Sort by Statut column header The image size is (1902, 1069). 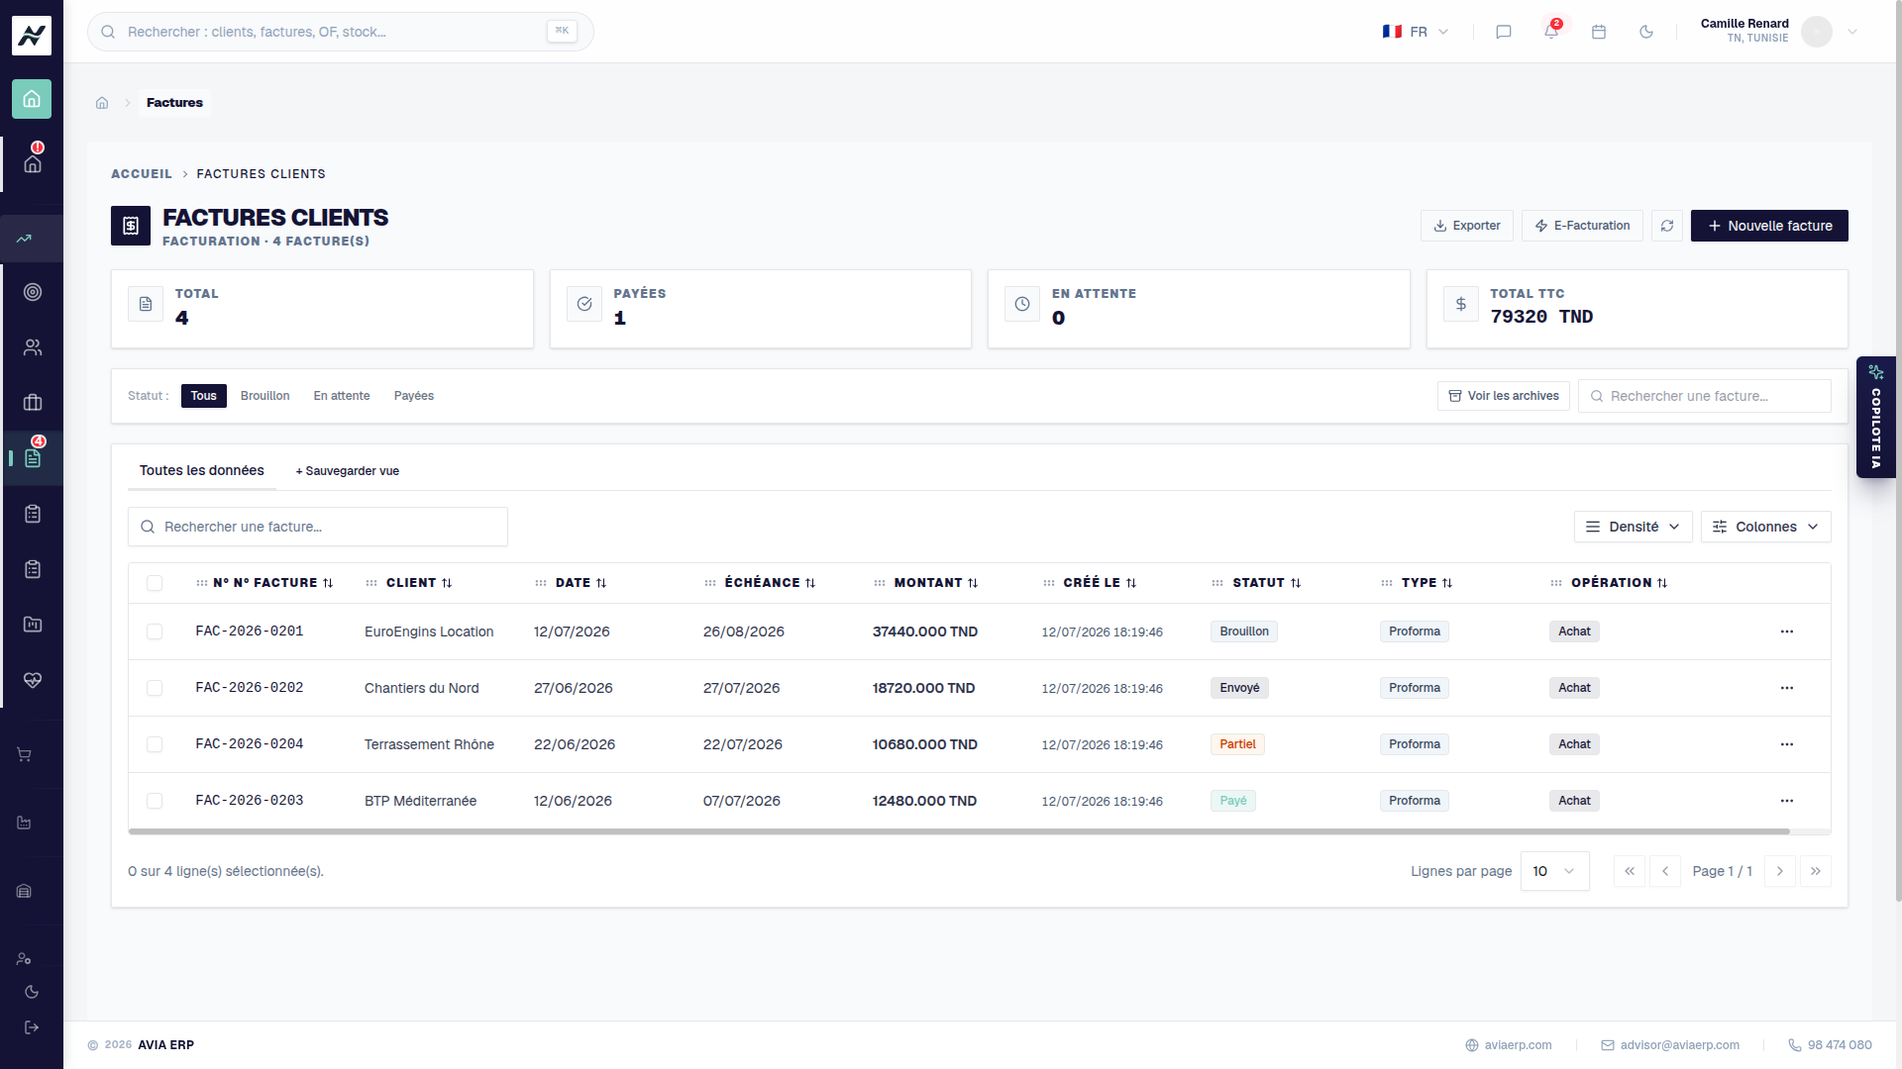(1267, 583)
